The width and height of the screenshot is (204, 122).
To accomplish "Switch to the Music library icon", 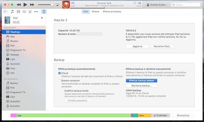I will click(x=12, y=12).
